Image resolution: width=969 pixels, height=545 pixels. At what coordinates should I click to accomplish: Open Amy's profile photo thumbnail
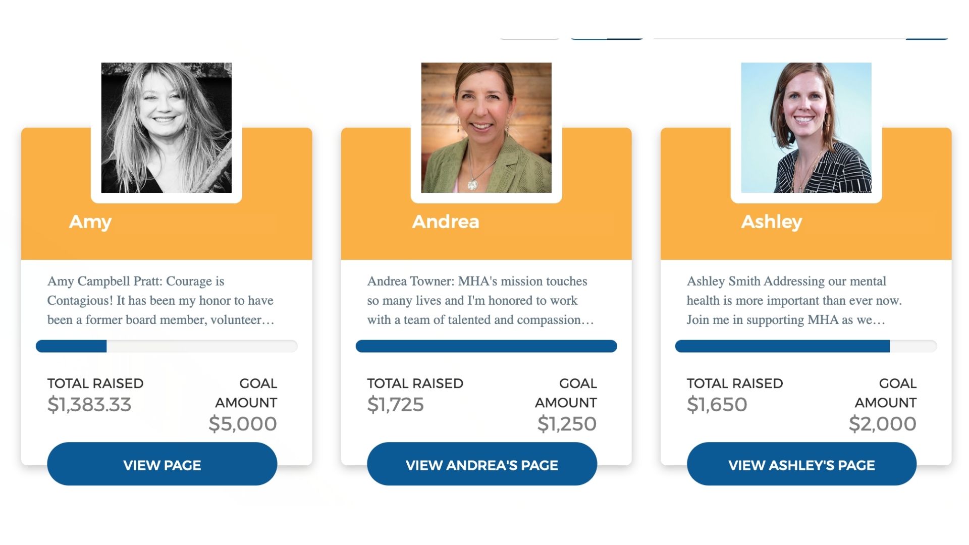166,129
